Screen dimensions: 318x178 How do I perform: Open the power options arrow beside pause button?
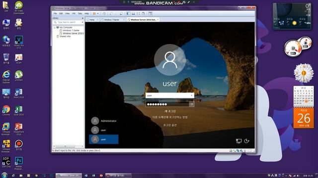click(98, 13)
